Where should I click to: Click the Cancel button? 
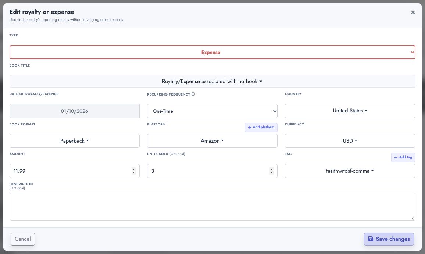[23, 239]
